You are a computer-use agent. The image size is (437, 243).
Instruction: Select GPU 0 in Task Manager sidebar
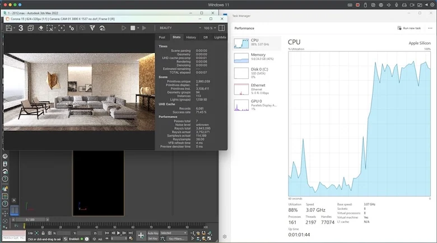click(257, 105)
